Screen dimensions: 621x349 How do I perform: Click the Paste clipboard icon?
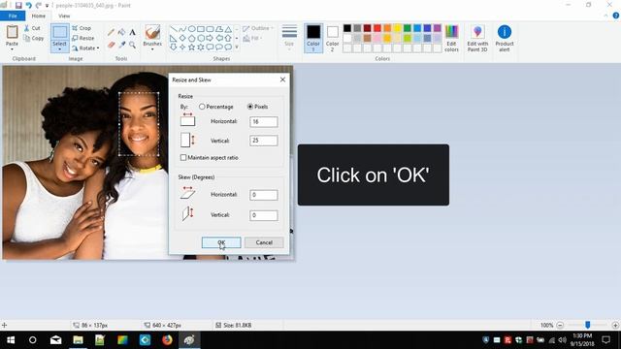pyautogui.click(x=13, y=32)
